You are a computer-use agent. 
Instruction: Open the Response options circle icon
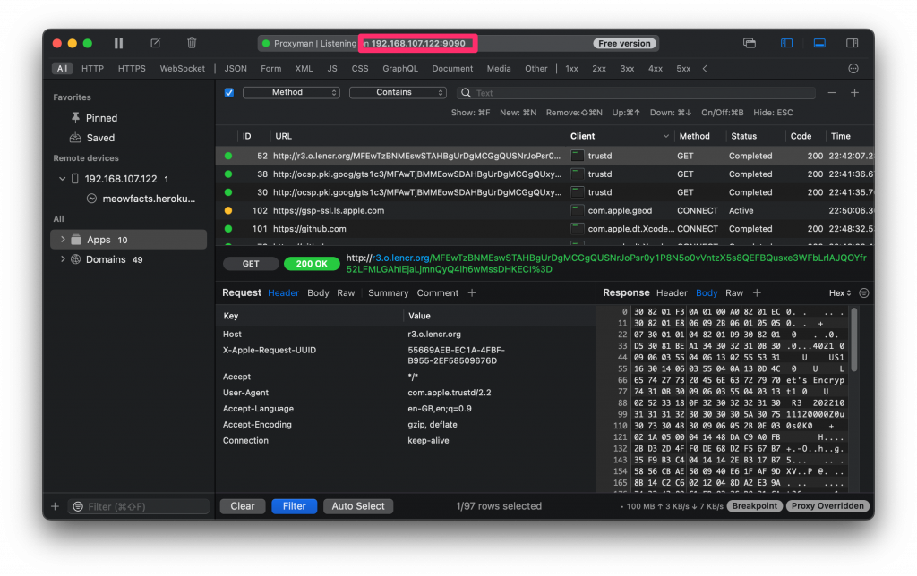(x=864, y=292)
